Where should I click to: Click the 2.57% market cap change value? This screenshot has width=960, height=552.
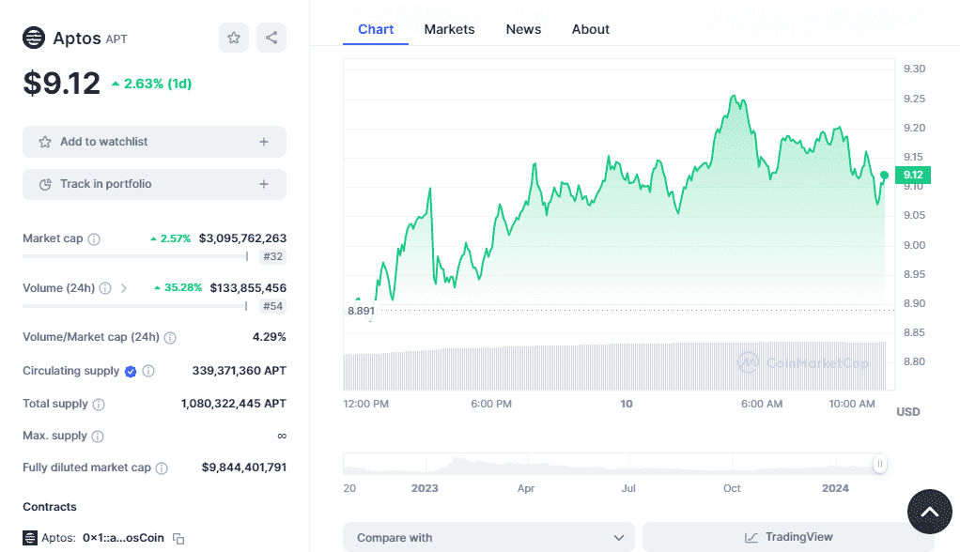click(171, 238)
